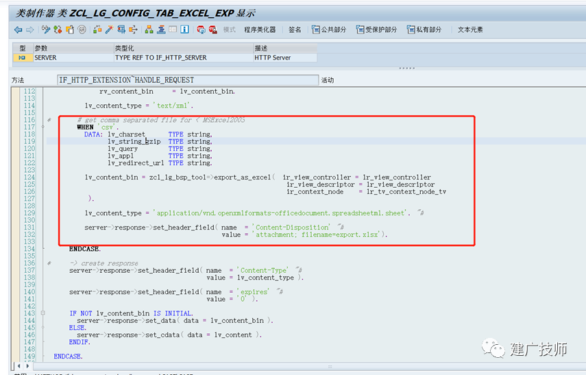Click the method name field IF_HTTP_EXTENSION~HANDLE_REQUEST

coord(188,80)
